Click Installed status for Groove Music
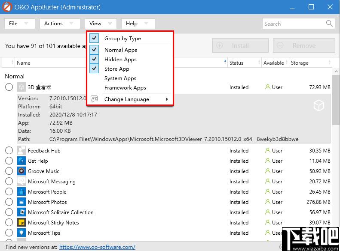The width and height of the screenshot is (340, 251). coord(239,171)
